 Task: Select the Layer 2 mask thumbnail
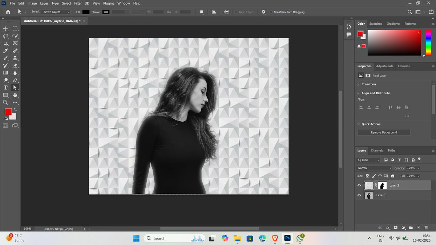pyautogui.click(x=382, y=185)
